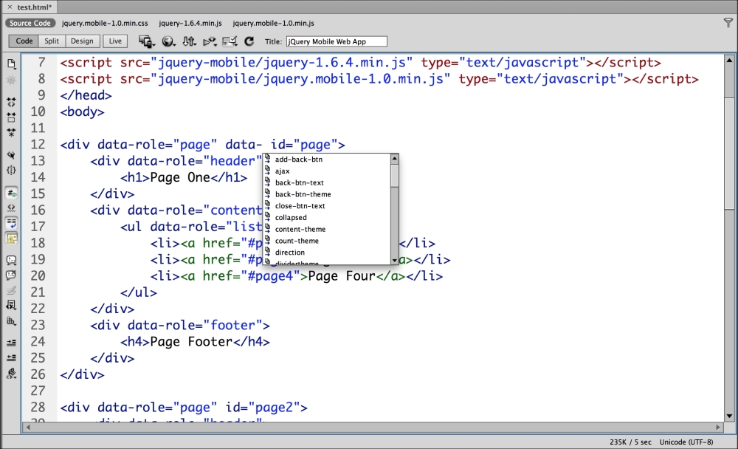Open the Preview in Browser globe menu

[168, 41]
